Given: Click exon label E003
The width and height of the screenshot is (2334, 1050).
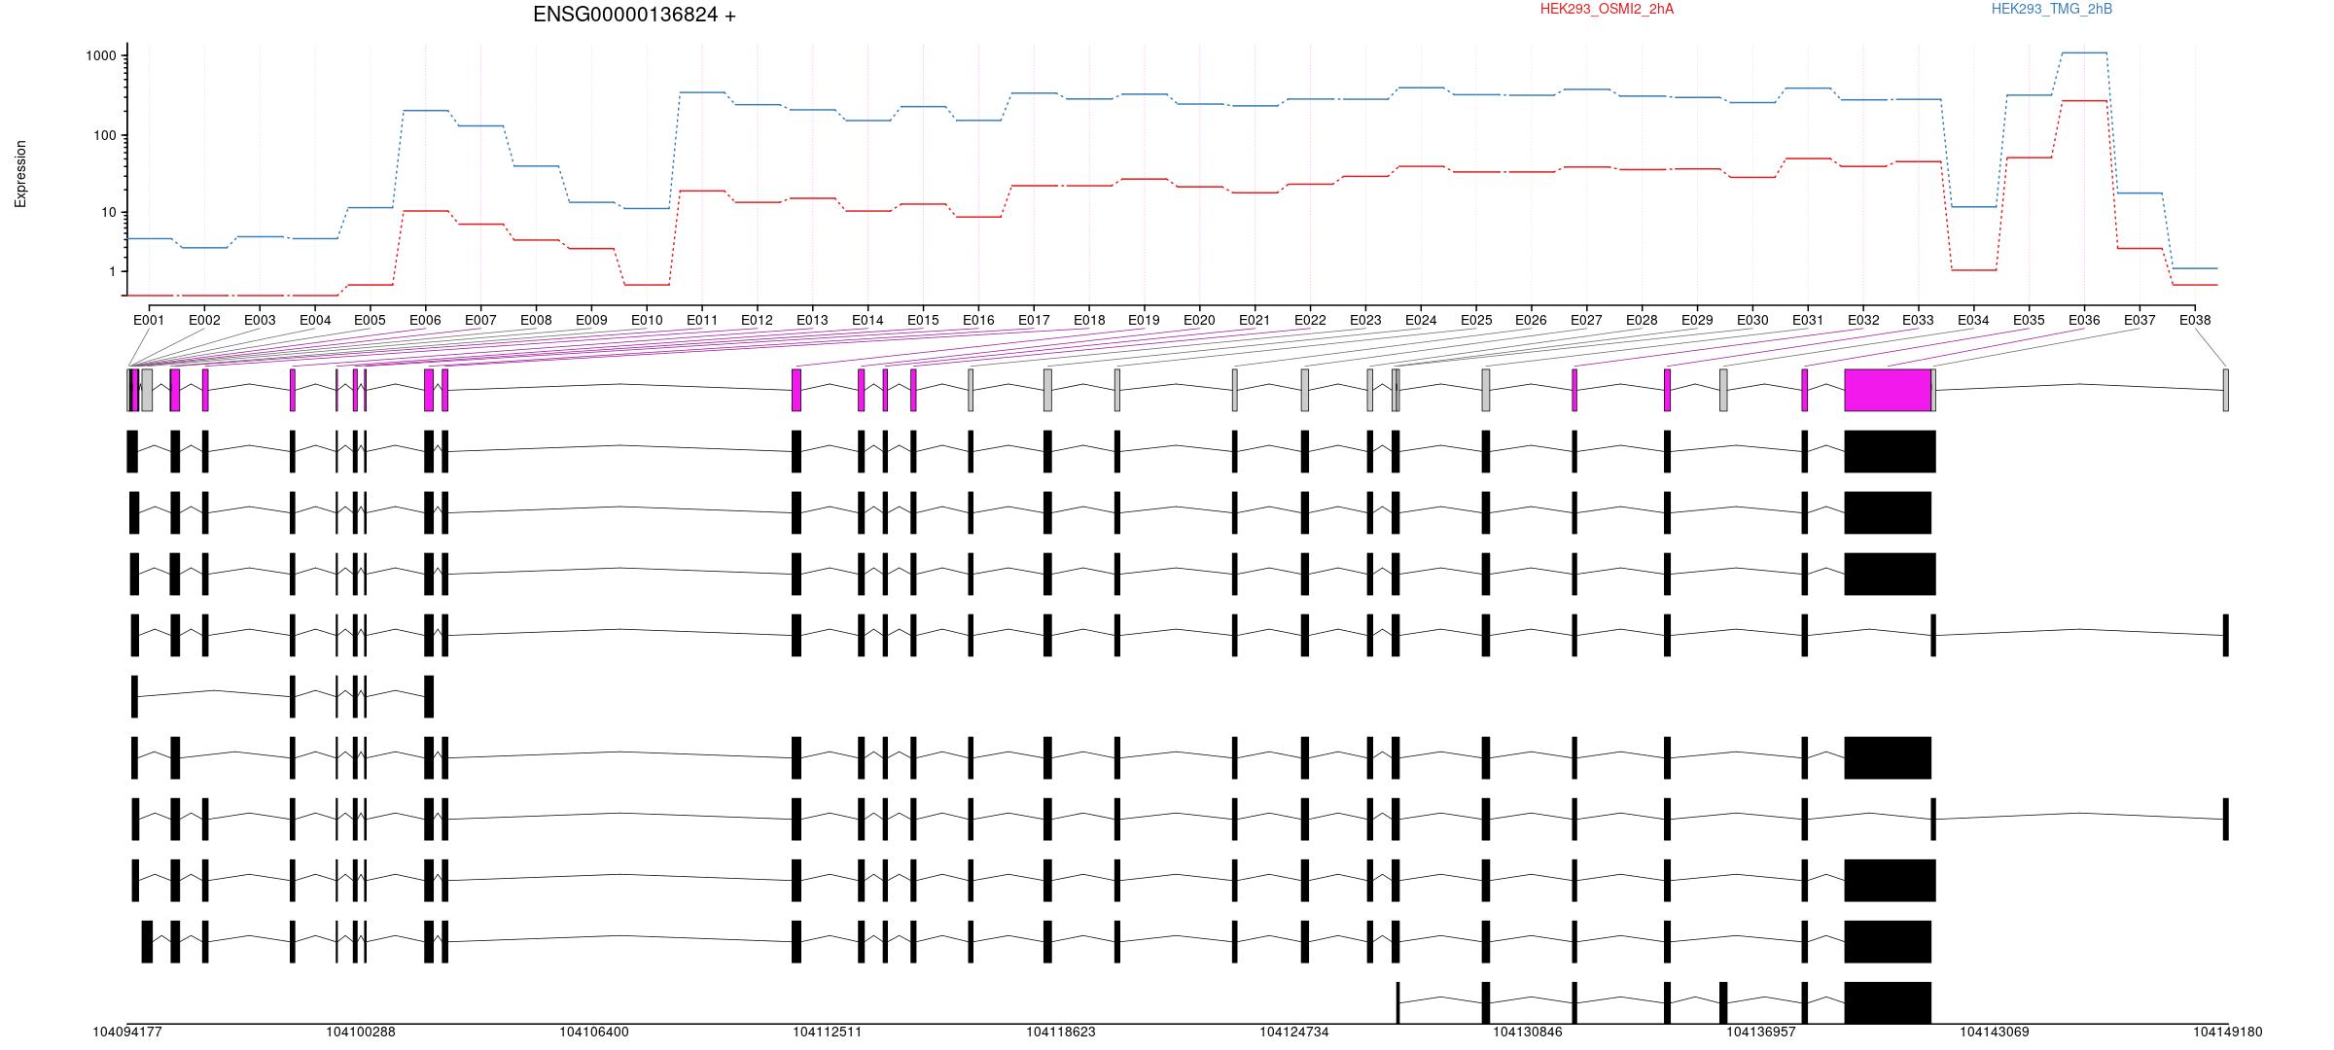Looking at the screenshot, I should pyautogui.click(x=260, y=320).
